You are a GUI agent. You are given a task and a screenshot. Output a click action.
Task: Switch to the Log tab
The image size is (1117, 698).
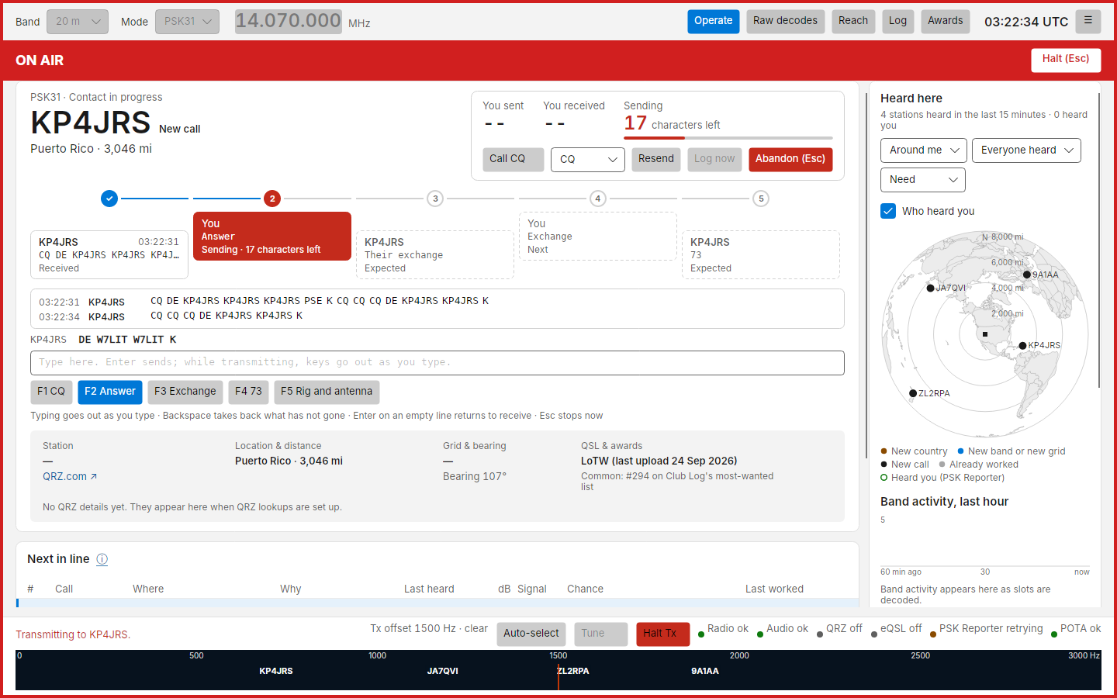[897, 21]
